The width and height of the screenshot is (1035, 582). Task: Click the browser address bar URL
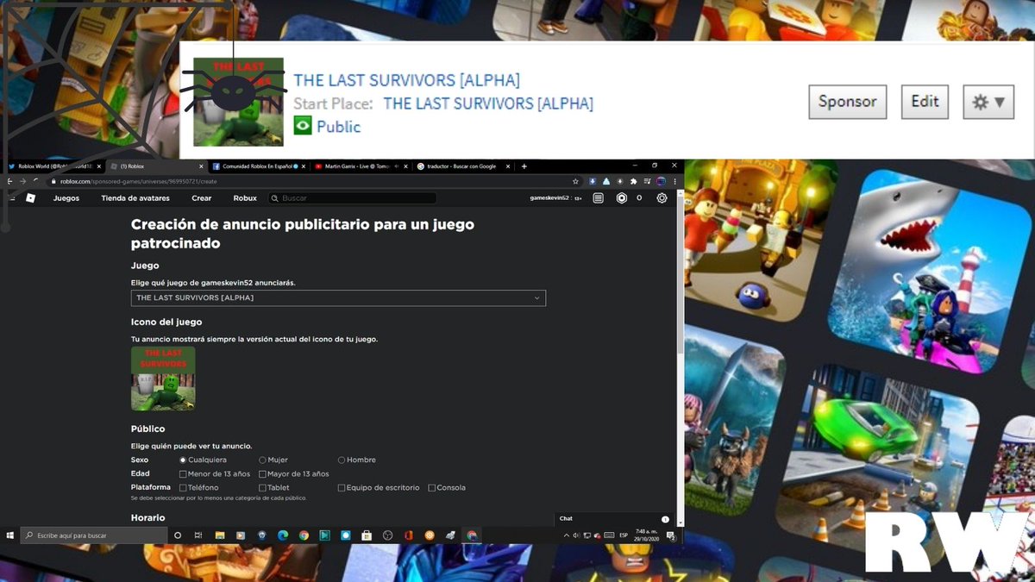tap(138, 181)
